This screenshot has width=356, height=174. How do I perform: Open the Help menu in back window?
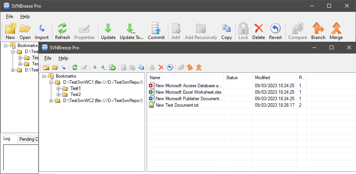(25, 16)
